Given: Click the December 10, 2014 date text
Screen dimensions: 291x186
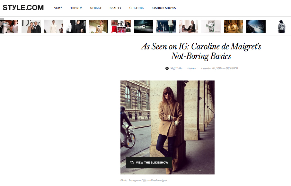Looking at the screenshot, I should 220,68.
